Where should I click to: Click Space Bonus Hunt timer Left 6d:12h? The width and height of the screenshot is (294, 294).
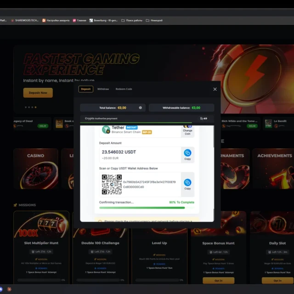pyautogui.click(x=219, y=252)
